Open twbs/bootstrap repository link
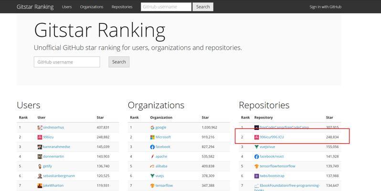 272,176
